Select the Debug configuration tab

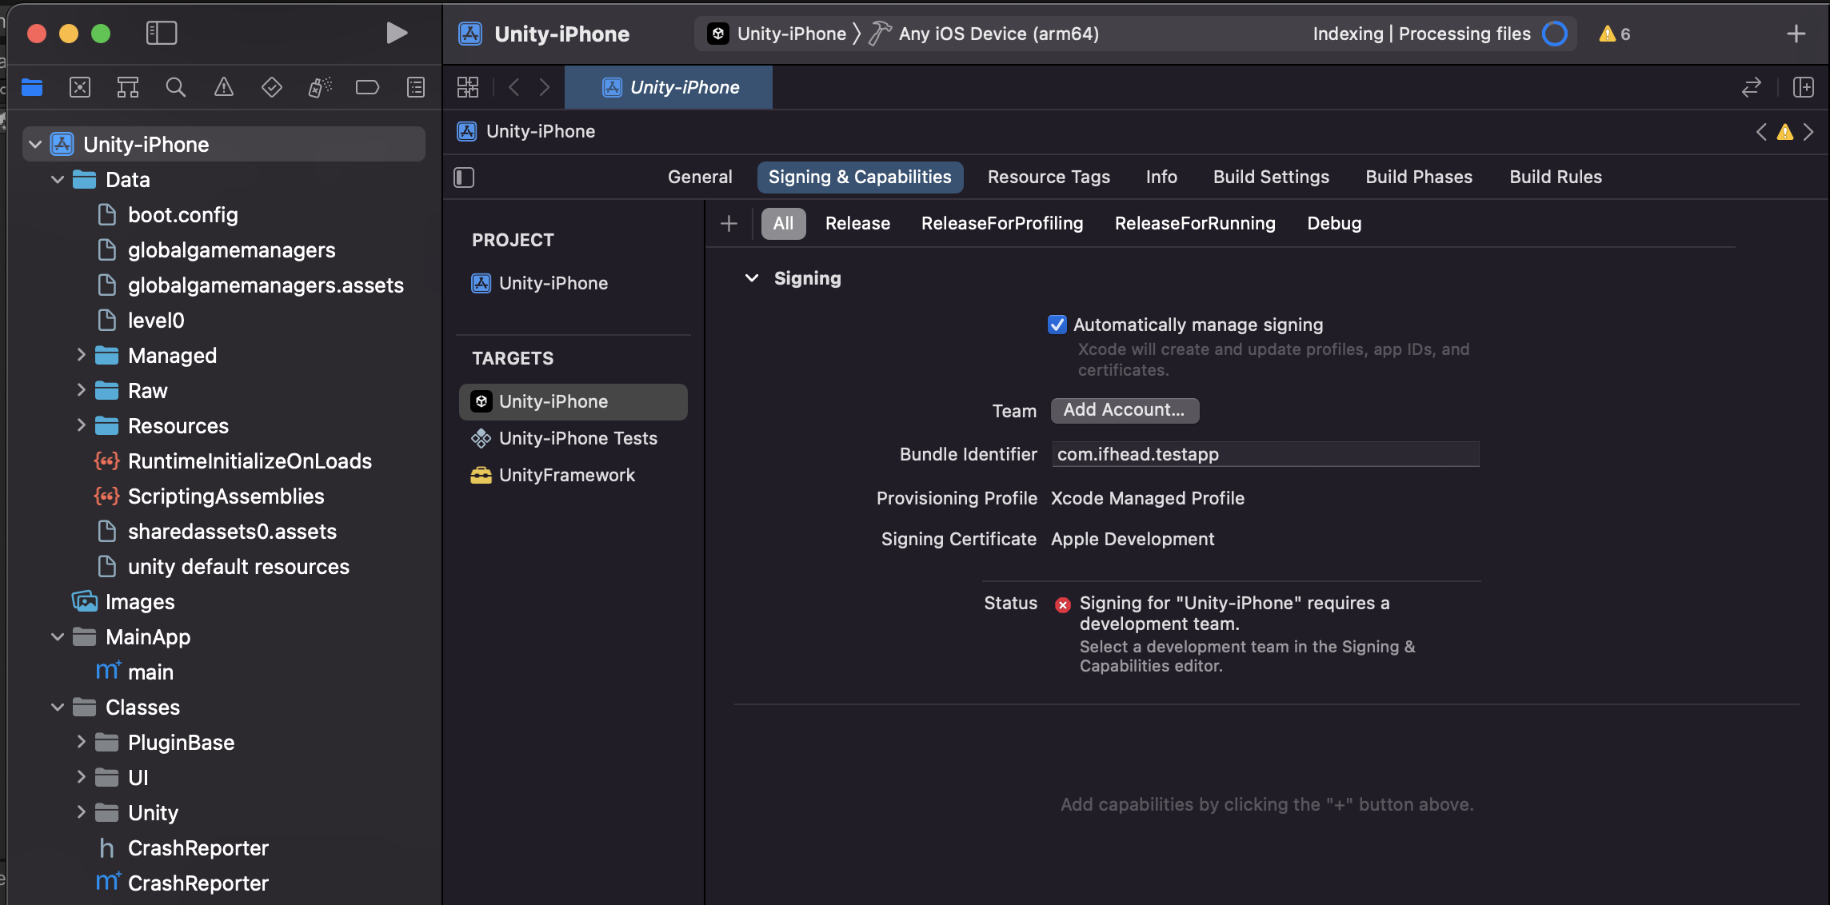pyautogui.click(x=1333, y=224)
